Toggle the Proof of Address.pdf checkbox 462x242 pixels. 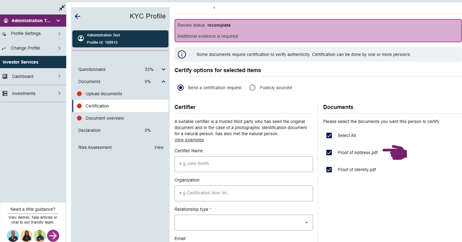point(329,152)
